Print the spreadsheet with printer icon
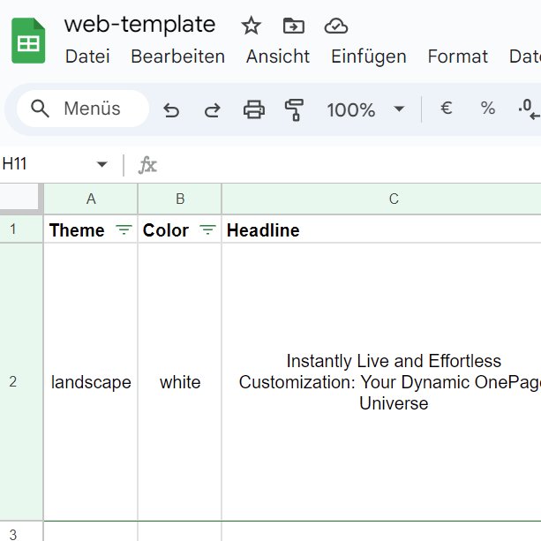 click(254, 109)
